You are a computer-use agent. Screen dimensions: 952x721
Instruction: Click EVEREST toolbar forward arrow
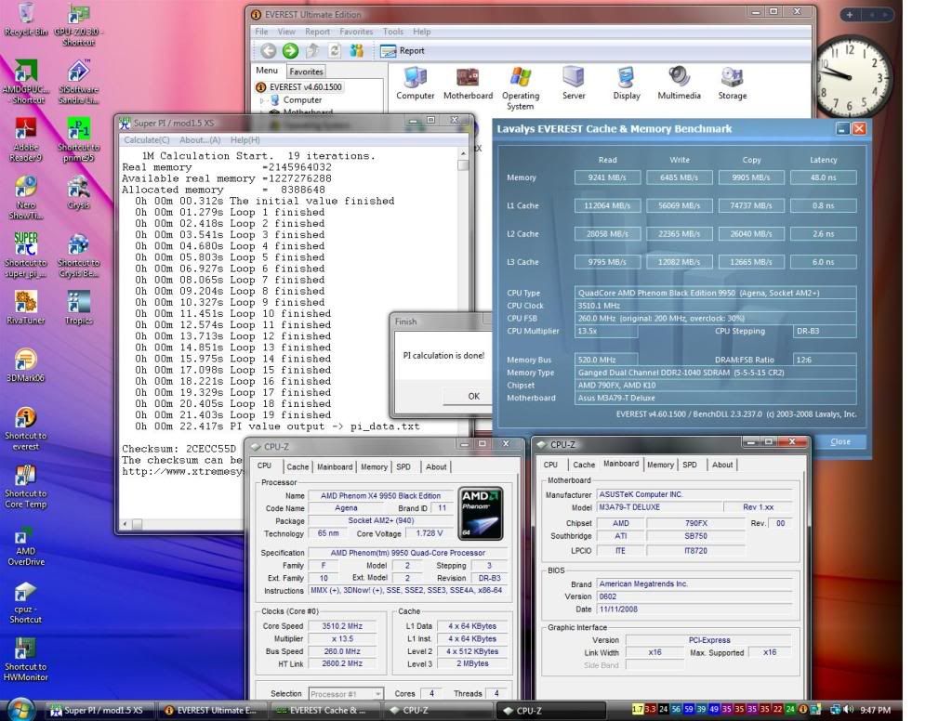pyautogui.click(x=290, y=51)
